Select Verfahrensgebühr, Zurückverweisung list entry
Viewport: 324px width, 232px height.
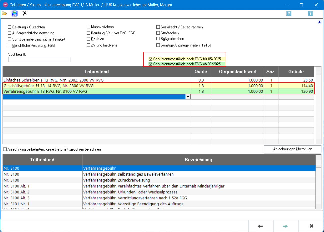click(116, 180)
